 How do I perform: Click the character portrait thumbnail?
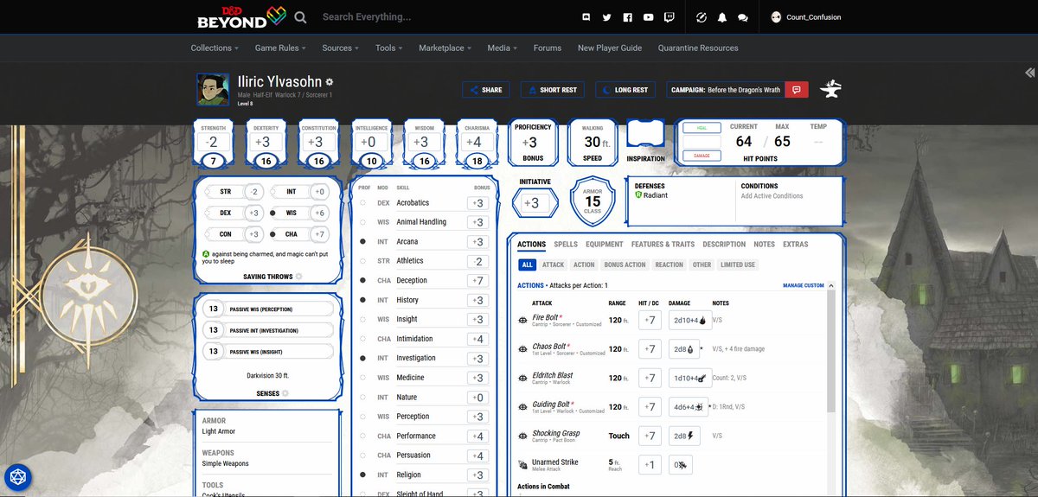213,89
